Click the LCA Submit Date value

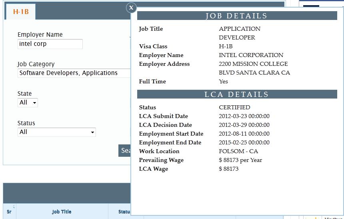(x=244, y=116)
